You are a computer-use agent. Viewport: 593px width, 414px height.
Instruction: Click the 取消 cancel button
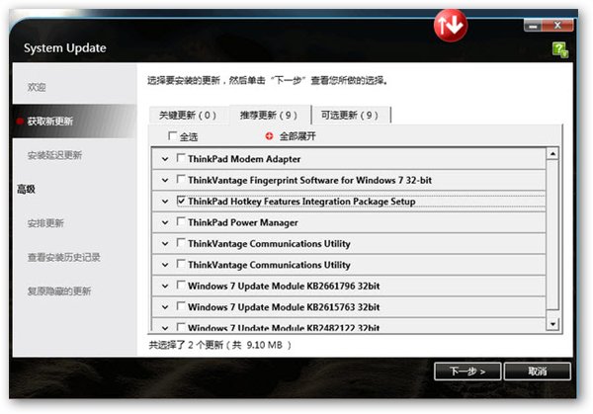538,371
